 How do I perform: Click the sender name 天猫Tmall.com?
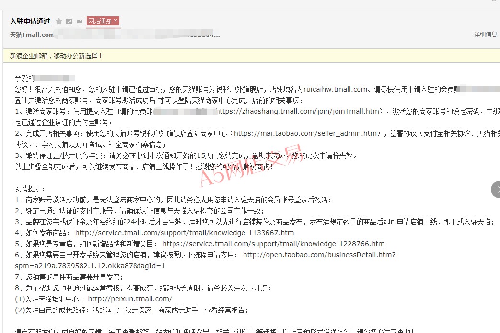31,35
